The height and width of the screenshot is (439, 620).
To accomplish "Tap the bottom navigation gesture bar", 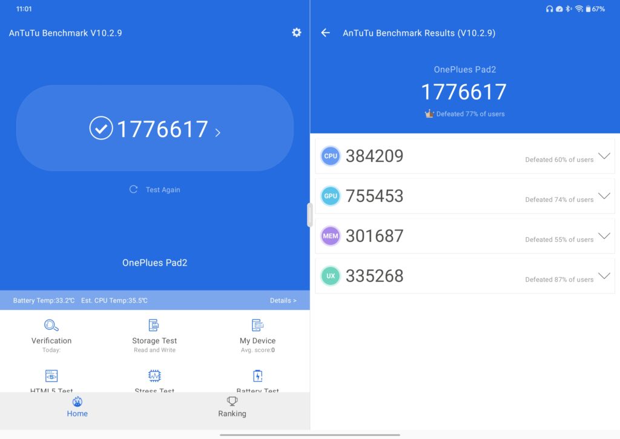I will [310, 435].
